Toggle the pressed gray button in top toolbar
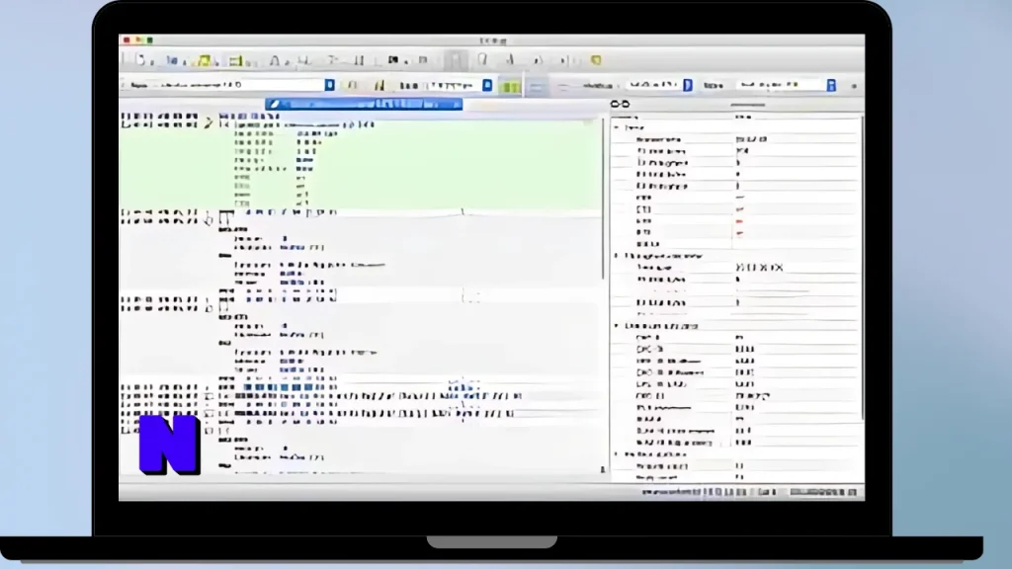The width and height of the screenshot is (1012, 569). pos(456,60)
